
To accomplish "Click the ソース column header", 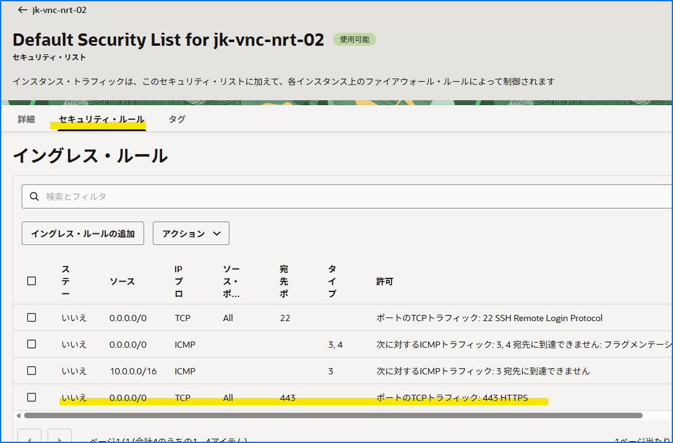I will tap(122, 282).
